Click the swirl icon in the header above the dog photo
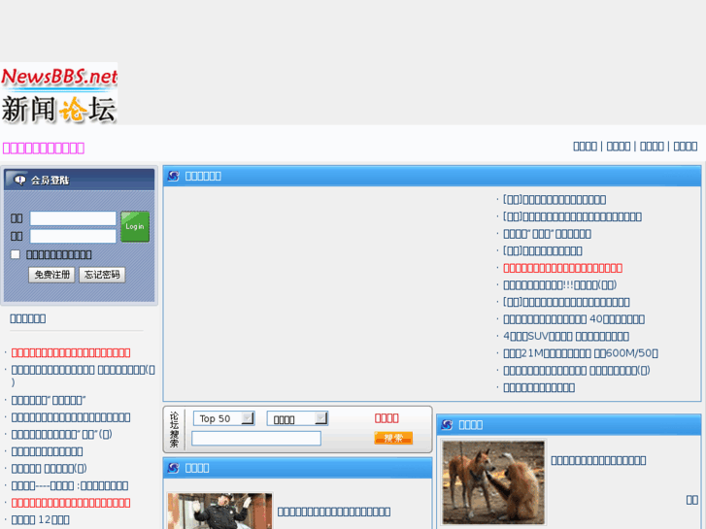 point(447,424)
